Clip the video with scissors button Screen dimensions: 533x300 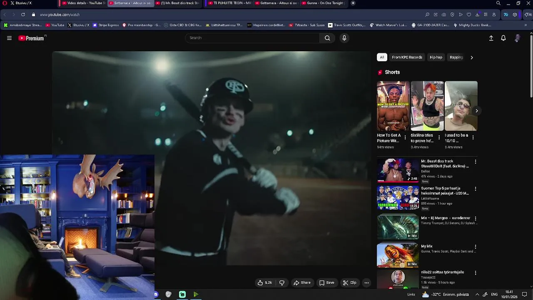350,282
